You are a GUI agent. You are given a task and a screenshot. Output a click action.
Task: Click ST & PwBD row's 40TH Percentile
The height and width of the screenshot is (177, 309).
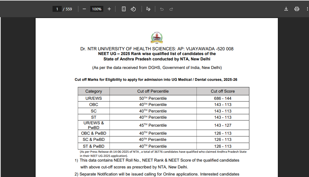pos(153,146)
